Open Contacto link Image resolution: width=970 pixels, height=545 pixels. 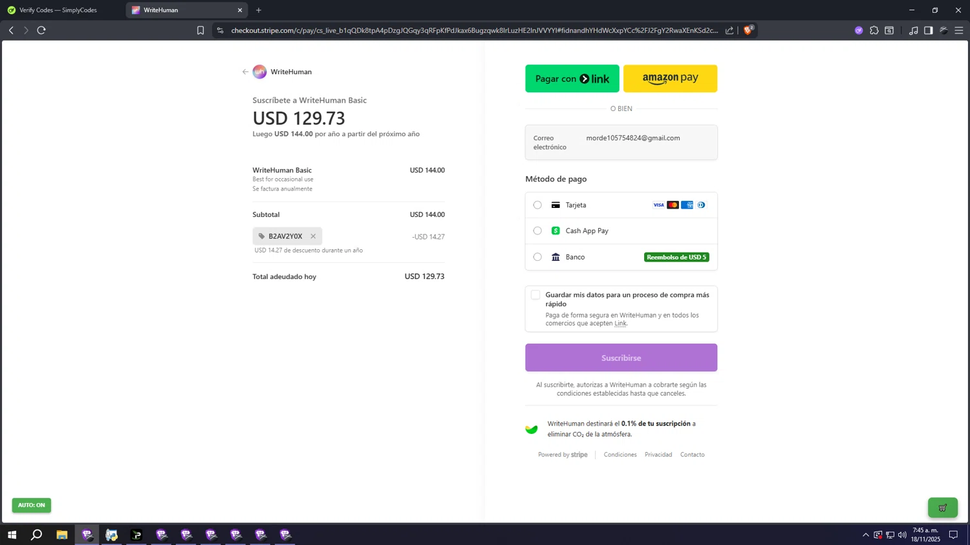tap(693, 455)
